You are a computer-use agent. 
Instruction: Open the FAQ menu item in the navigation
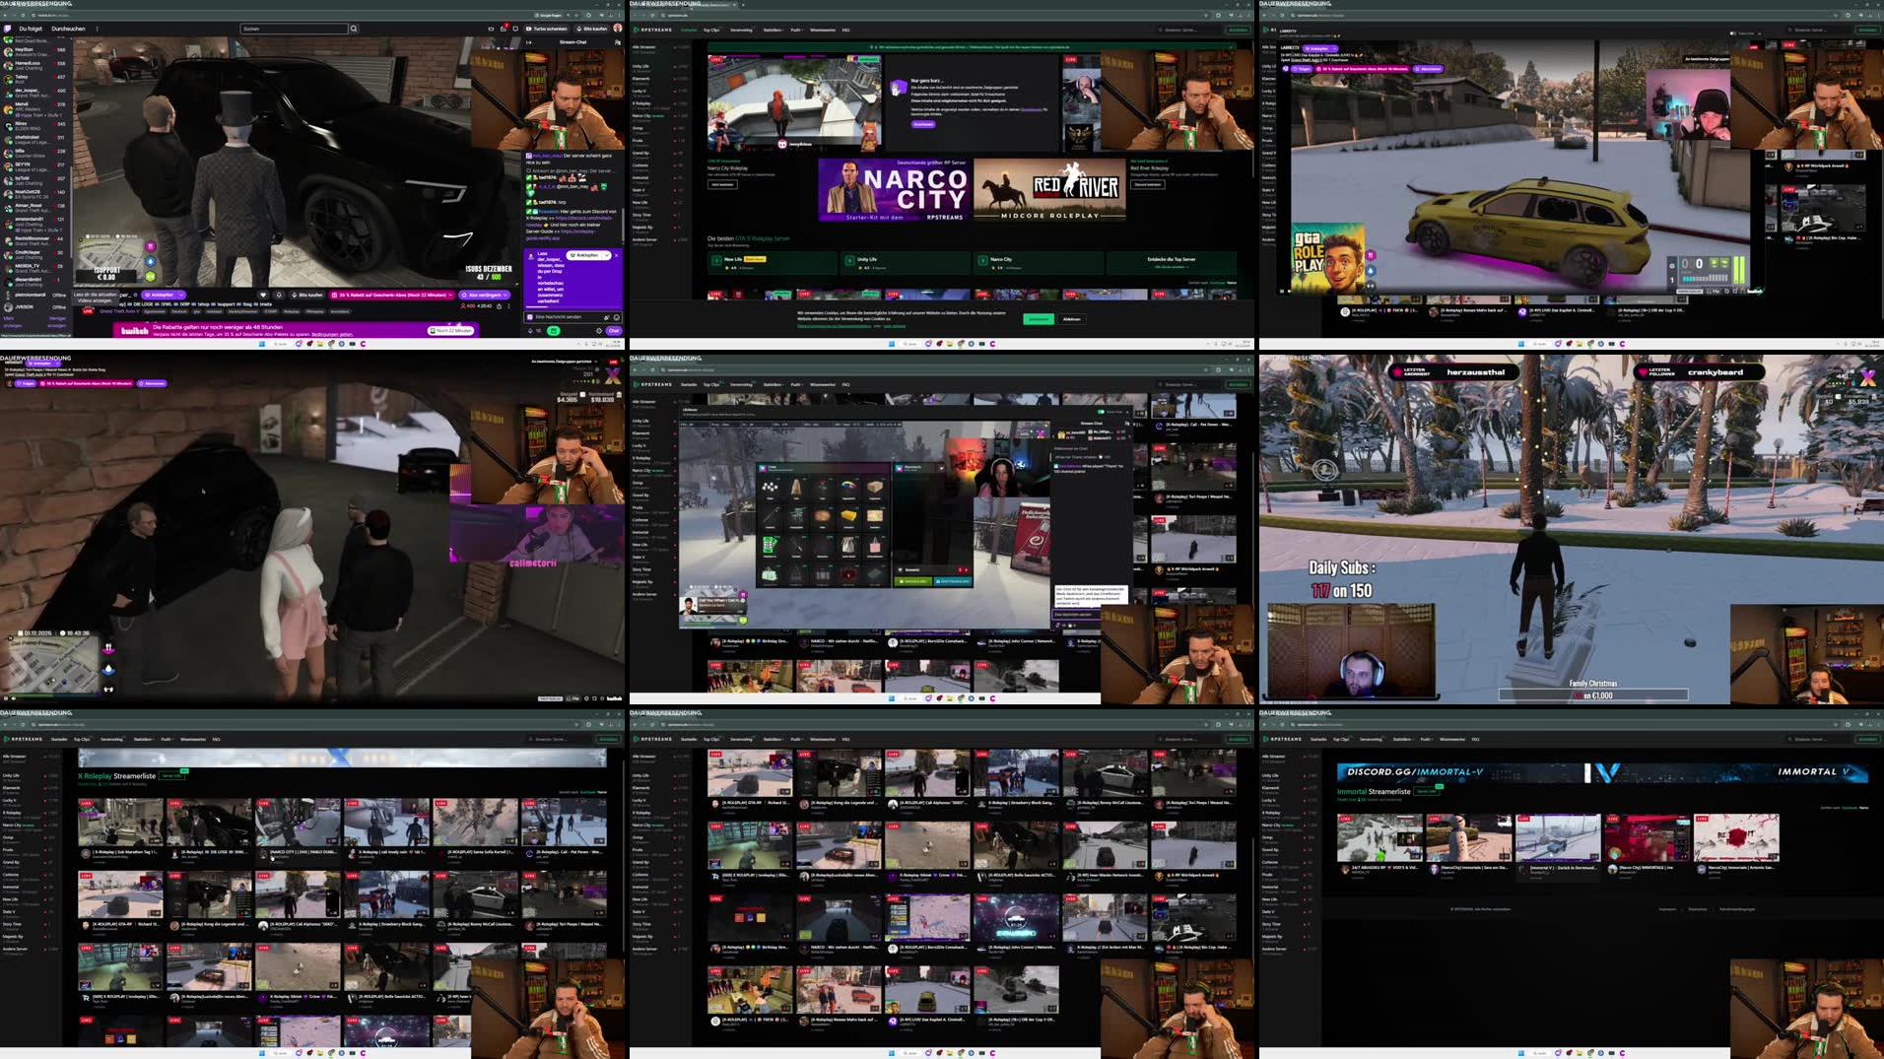coord(845,30)
